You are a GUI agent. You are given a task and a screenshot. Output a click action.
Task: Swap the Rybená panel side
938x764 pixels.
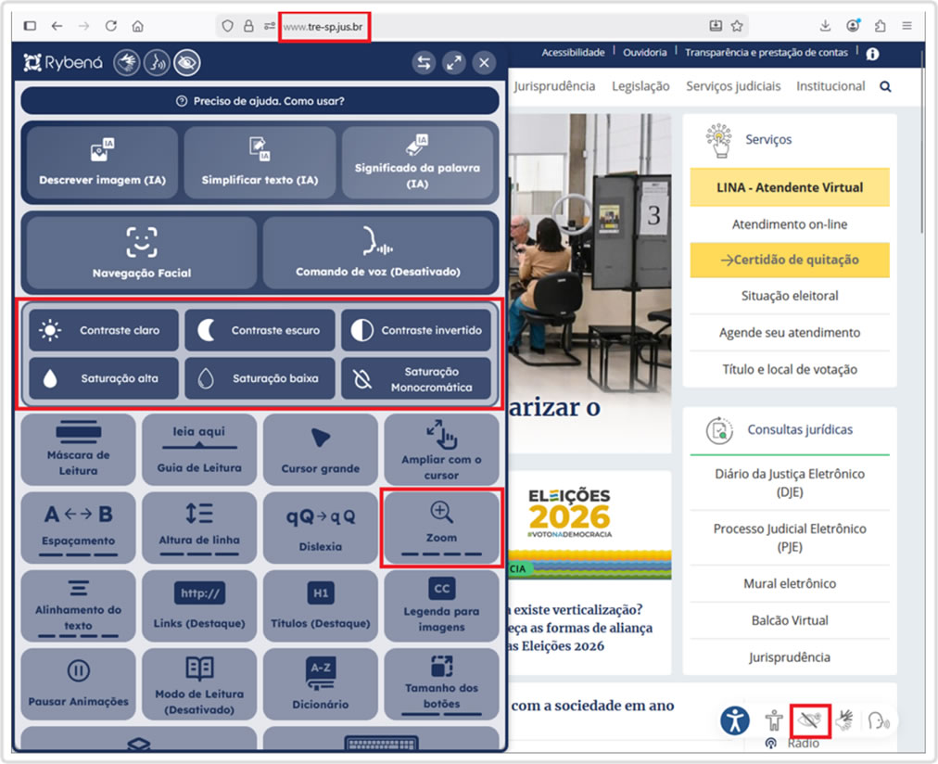[x=424, y=63]
